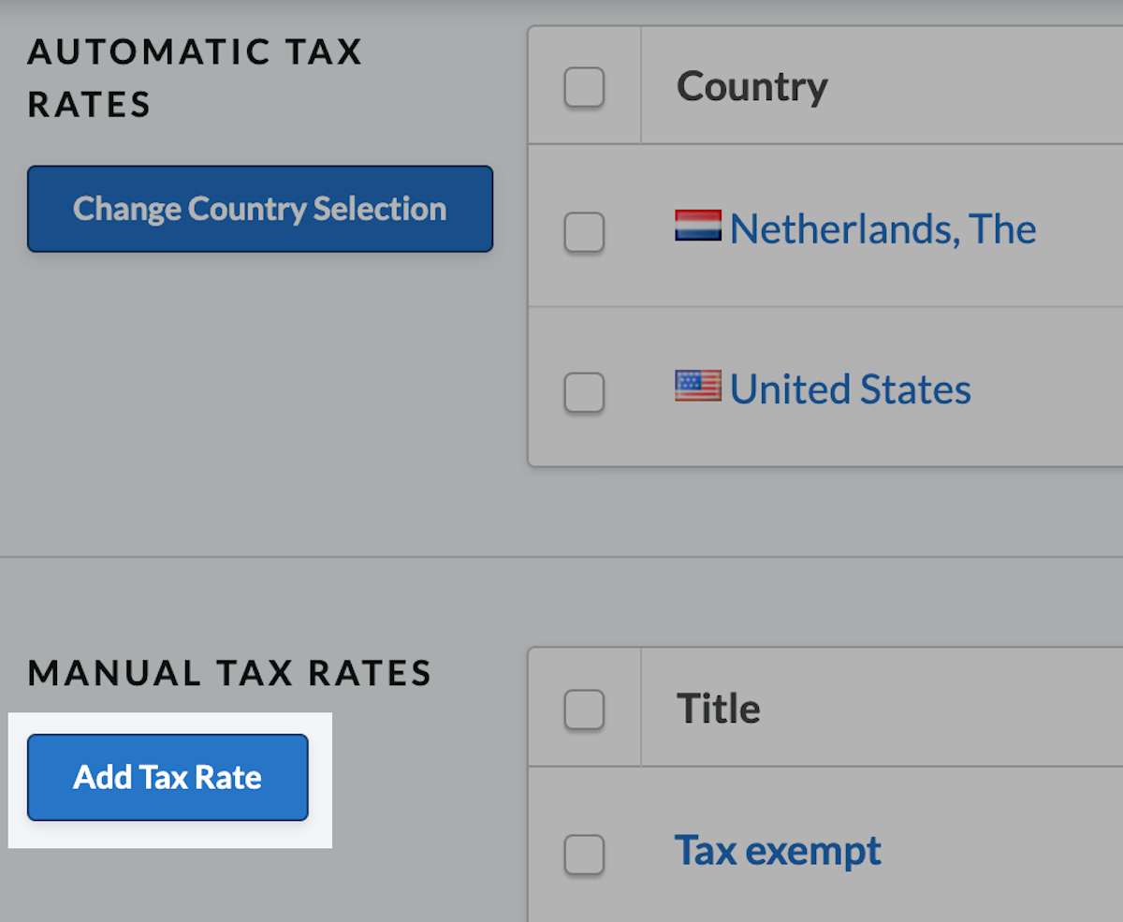The image size is (1123, 922).
Task: Click the Netherlands flag icon
Action: click(x=698, y=226)
